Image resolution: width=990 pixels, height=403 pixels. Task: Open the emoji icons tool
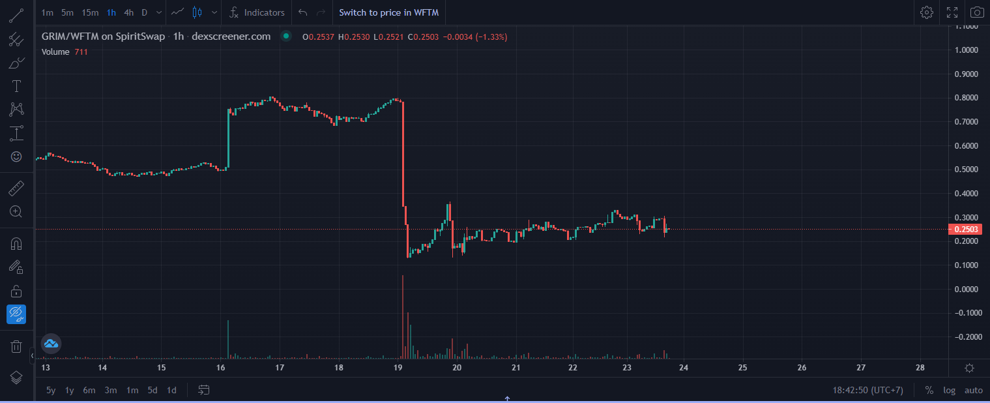(x=16, y=157)
